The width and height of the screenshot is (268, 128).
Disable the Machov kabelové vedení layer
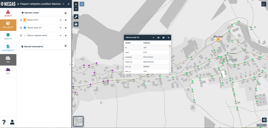pyautogui.click(x=21, y=35)
